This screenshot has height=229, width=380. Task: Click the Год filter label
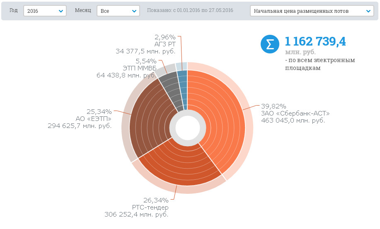tap(14, 10)
